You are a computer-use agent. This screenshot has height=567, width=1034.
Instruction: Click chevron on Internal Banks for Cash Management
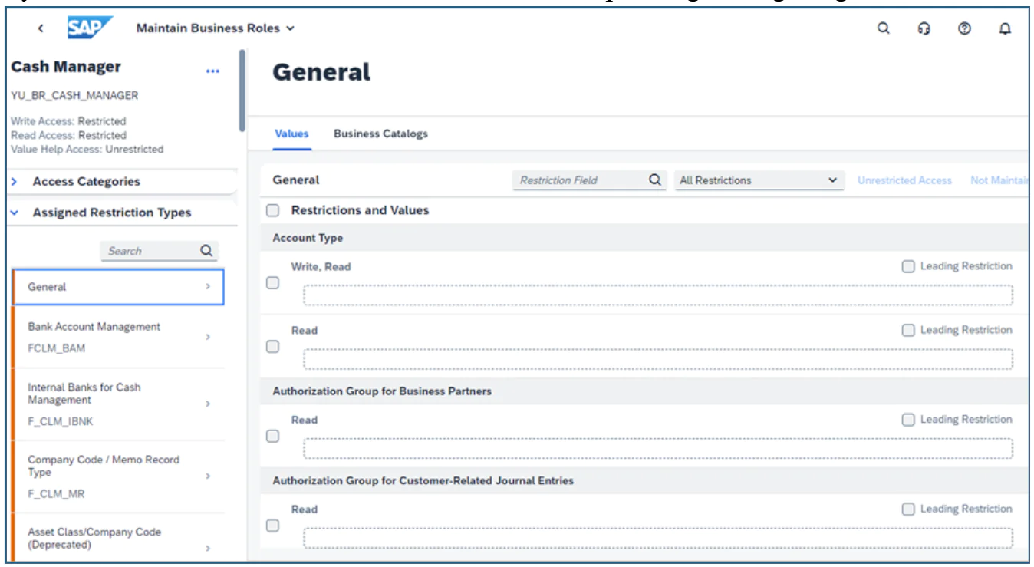[x=207, y=404]
